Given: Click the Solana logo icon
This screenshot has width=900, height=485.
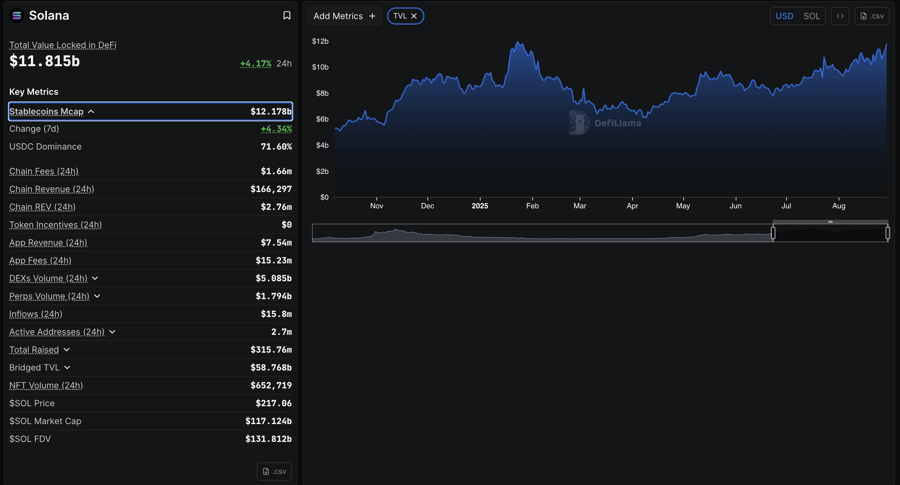Looking at the screenshot, I should (x=16, y=15).
